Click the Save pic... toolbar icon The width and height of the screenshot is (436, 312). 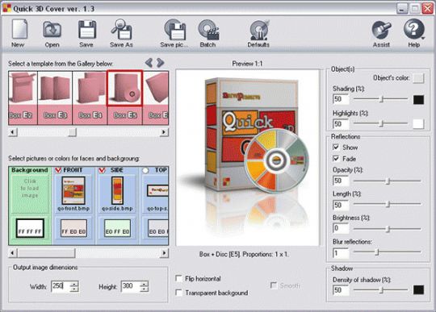tap(175, 29)
